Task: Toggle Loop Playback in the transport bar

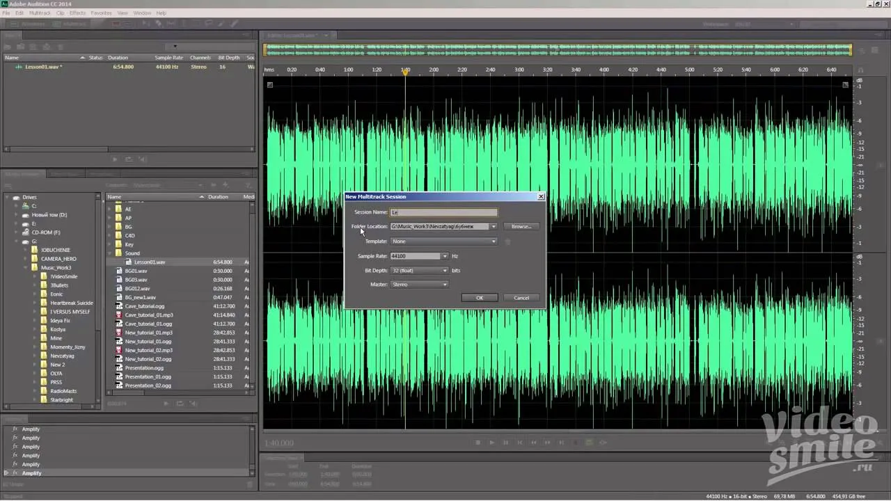Action: [x=589, y=443]
